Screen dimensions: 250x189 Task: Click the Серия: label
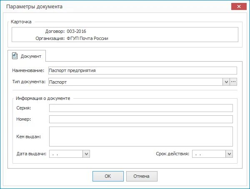[x=24, y=108]
